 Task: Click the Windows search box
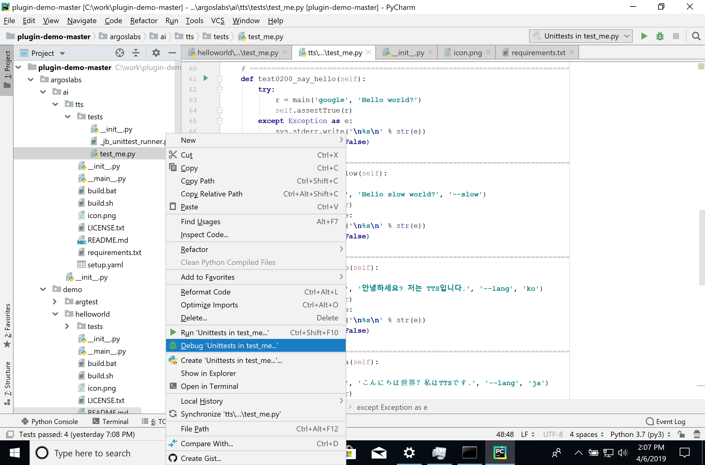pos(98,453)
